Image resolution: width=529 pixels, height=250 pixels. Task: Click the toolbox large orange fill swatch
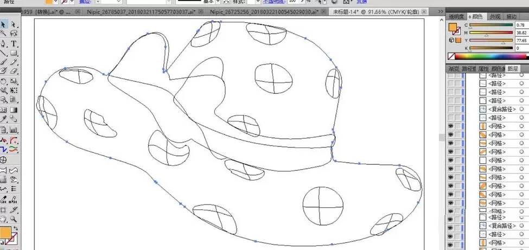[x=5, y=232]
